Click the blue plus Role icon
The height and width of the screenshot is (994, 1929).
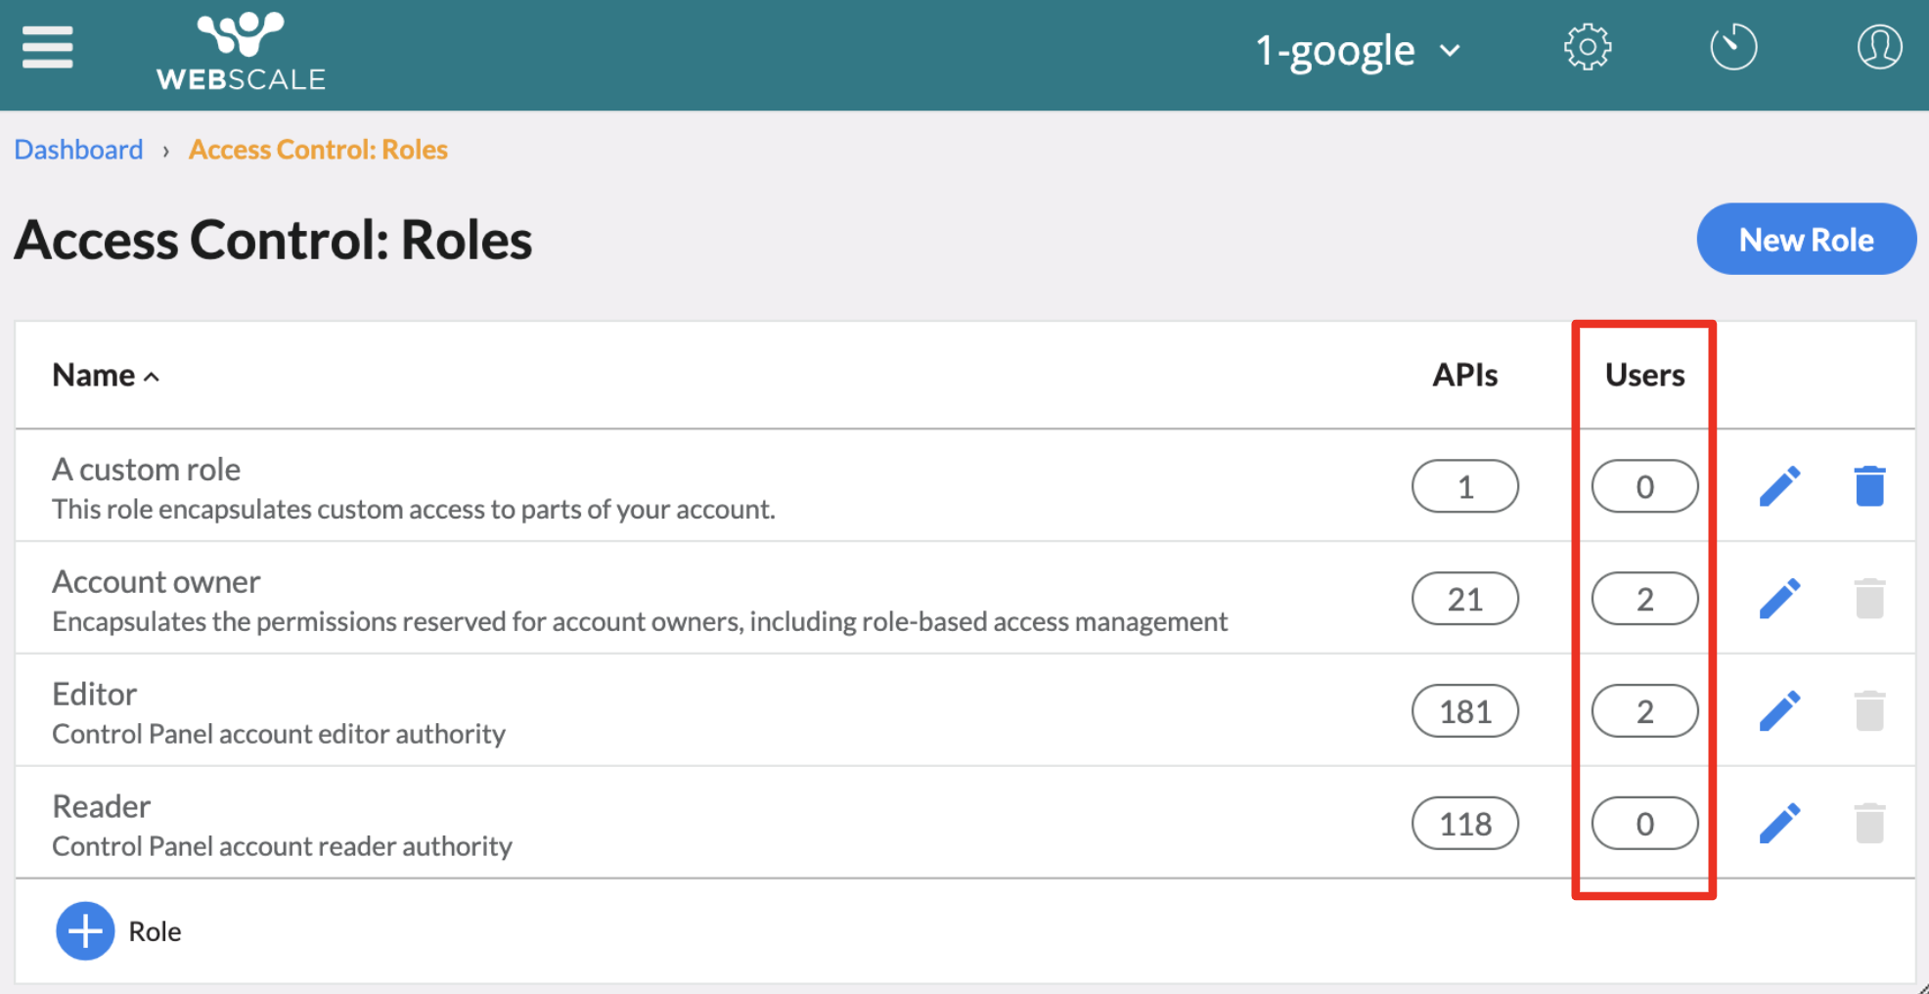[x=85, y=930]
